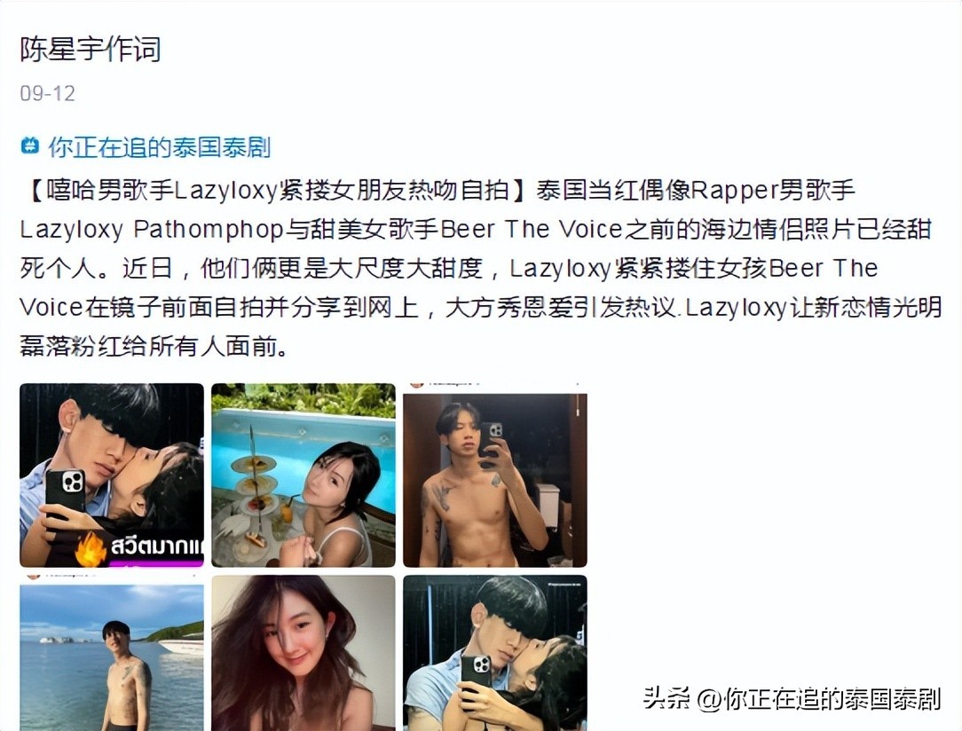Image resolution: width=962 pixels, height=731 pixels.
Task: Open the man standing in sea photo
Action: coord(112,653)
